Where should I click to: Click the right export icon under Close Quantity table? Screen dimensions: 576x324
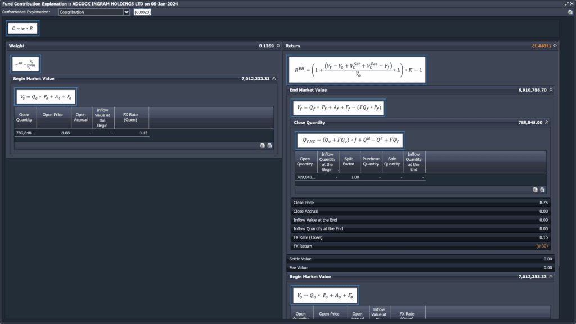click(x=542, y=190)
